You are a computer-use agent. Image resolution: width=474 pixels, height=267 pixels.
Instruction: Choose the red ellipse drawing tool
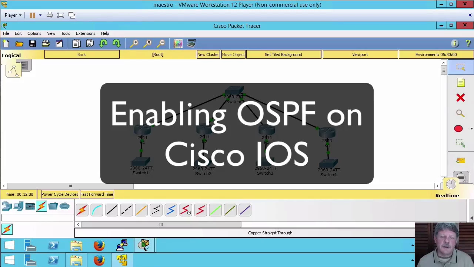pyautogui.click(x=458, y=129)
